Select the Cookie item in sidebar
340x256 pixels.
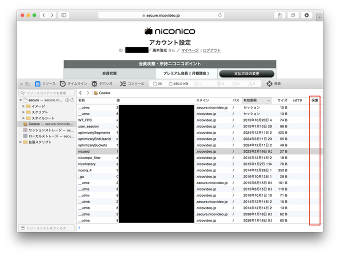[46, 124]
